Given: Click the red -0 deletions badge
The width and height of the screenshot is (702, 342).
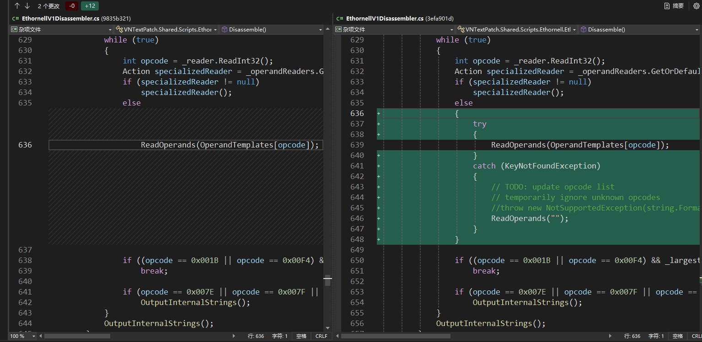Looking at the screenshot, I should pyautogui.click(x=71, y=6).
